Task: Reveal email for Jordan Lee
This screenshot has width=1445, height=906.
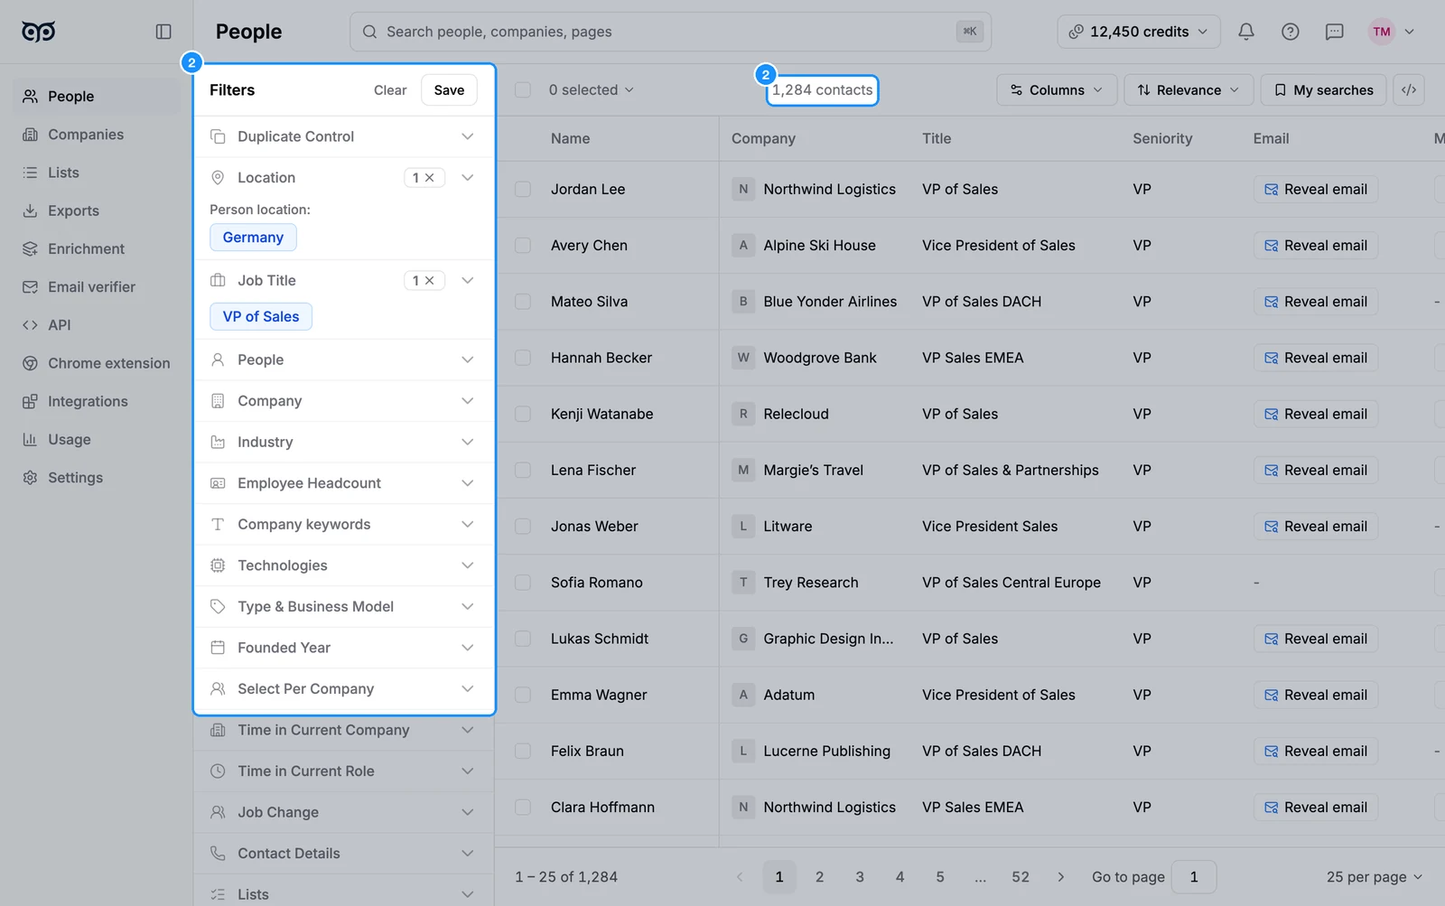Action: coord(1316,189)
